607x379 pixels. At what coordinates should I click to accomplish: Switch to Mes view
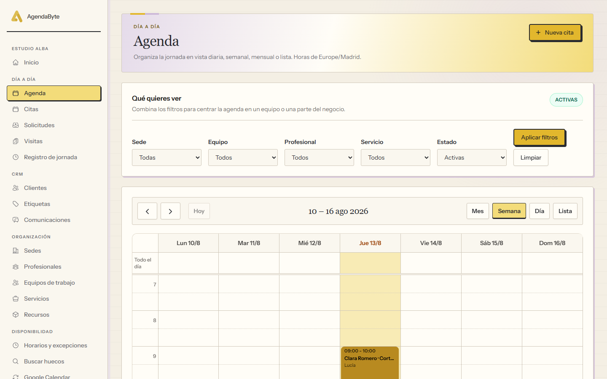478,211
